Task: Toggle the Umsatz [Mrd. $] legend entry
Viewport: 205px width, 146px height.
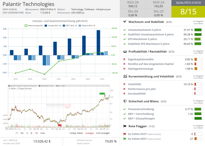Action: 53,26
